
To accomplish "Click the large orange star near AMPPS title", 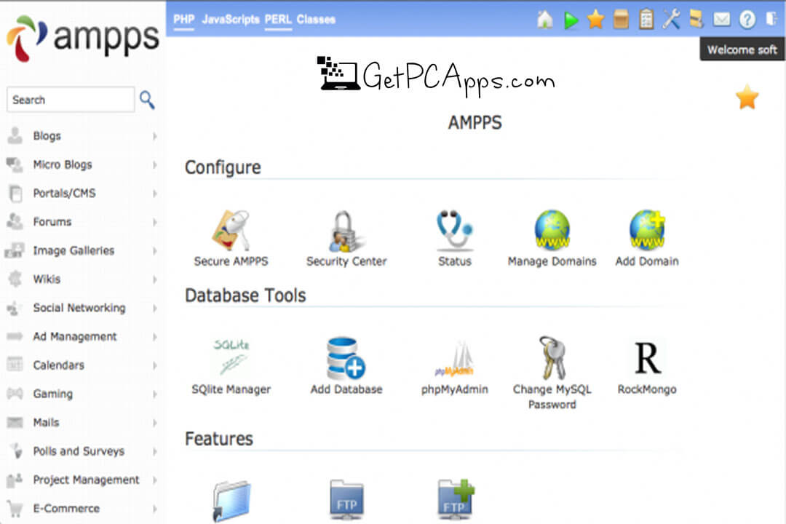I will click(x=747, y=98).
